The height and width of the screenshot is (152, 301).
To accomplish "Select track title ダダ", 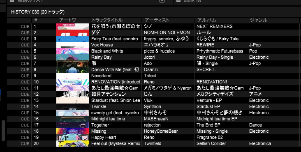I will (95, 32).
